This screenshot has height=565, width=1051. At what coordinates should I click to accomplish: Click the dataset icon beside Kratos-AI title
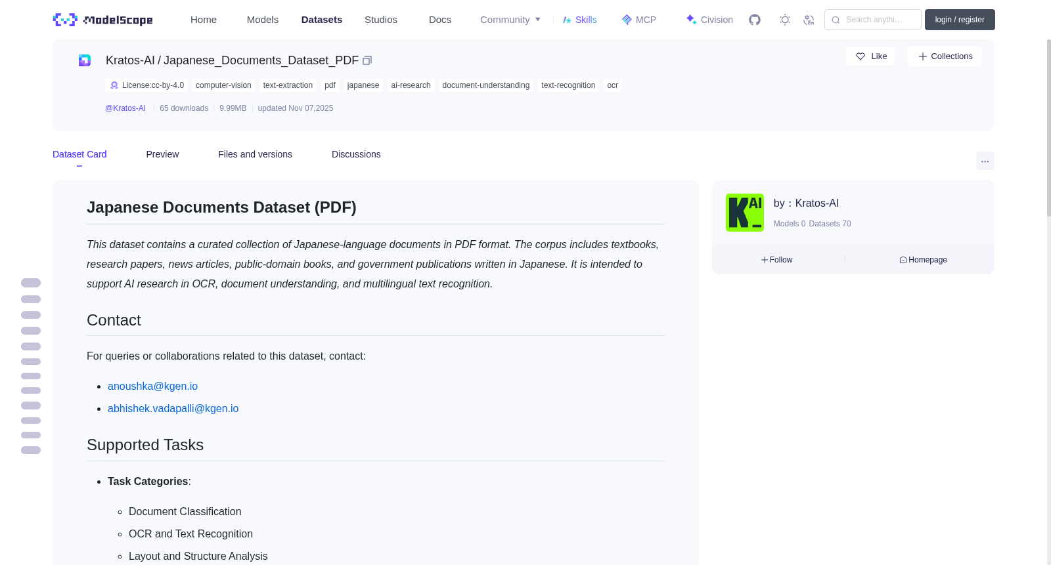(x=85, y=60)
